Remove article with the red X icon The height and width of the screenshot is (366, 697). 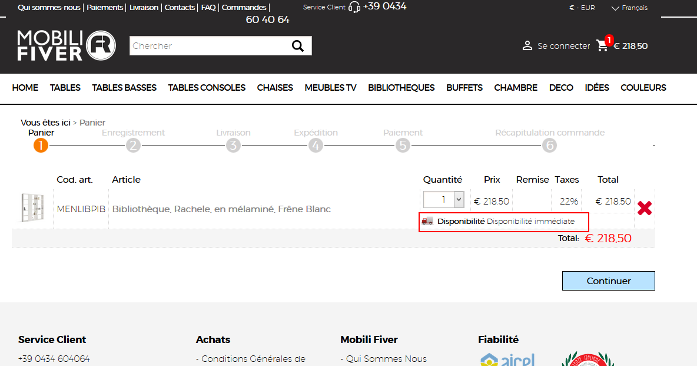(x=645, y=208)
